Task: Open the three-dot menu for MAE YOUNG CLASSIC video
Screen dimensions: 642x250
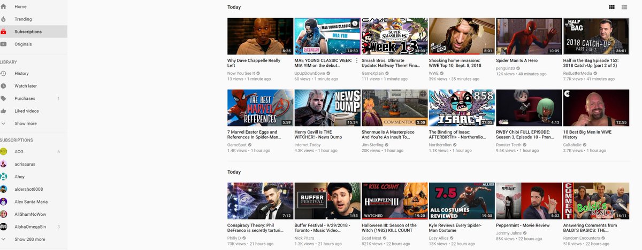Action: coord(357,61)
